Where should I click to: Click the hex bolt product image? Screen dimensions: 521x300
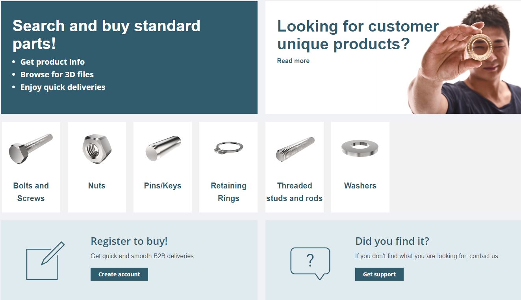[x=31, y=149]
